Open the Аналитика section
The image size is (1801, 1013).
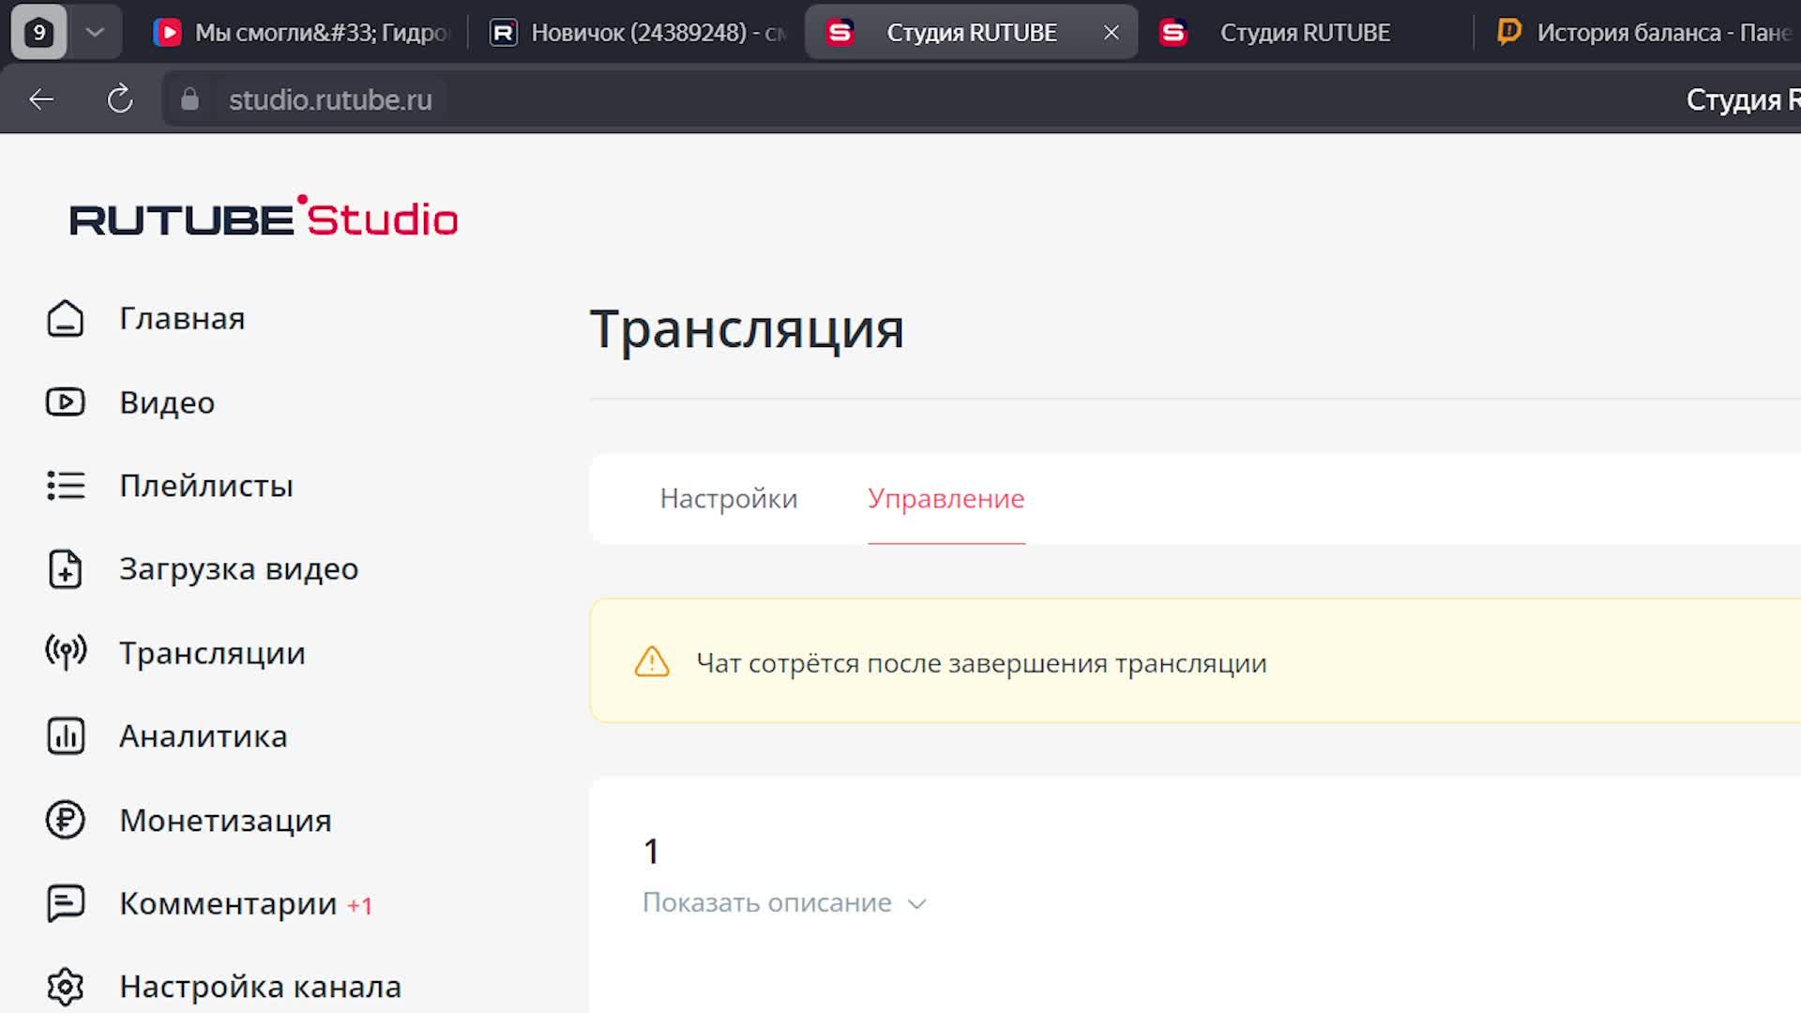[x=204, y=736]
